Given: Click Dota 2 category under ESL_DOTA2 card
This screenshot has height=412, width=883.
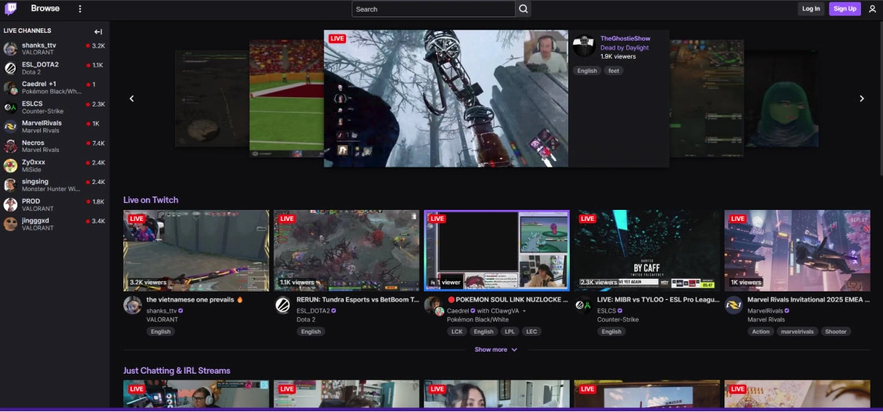Looking at the screenshot, I should click(x=306, y=320).
